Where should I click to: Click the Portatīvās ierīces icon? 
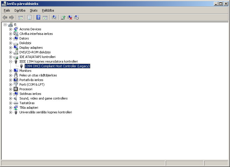pyautogui.click(x=16, y=80)
